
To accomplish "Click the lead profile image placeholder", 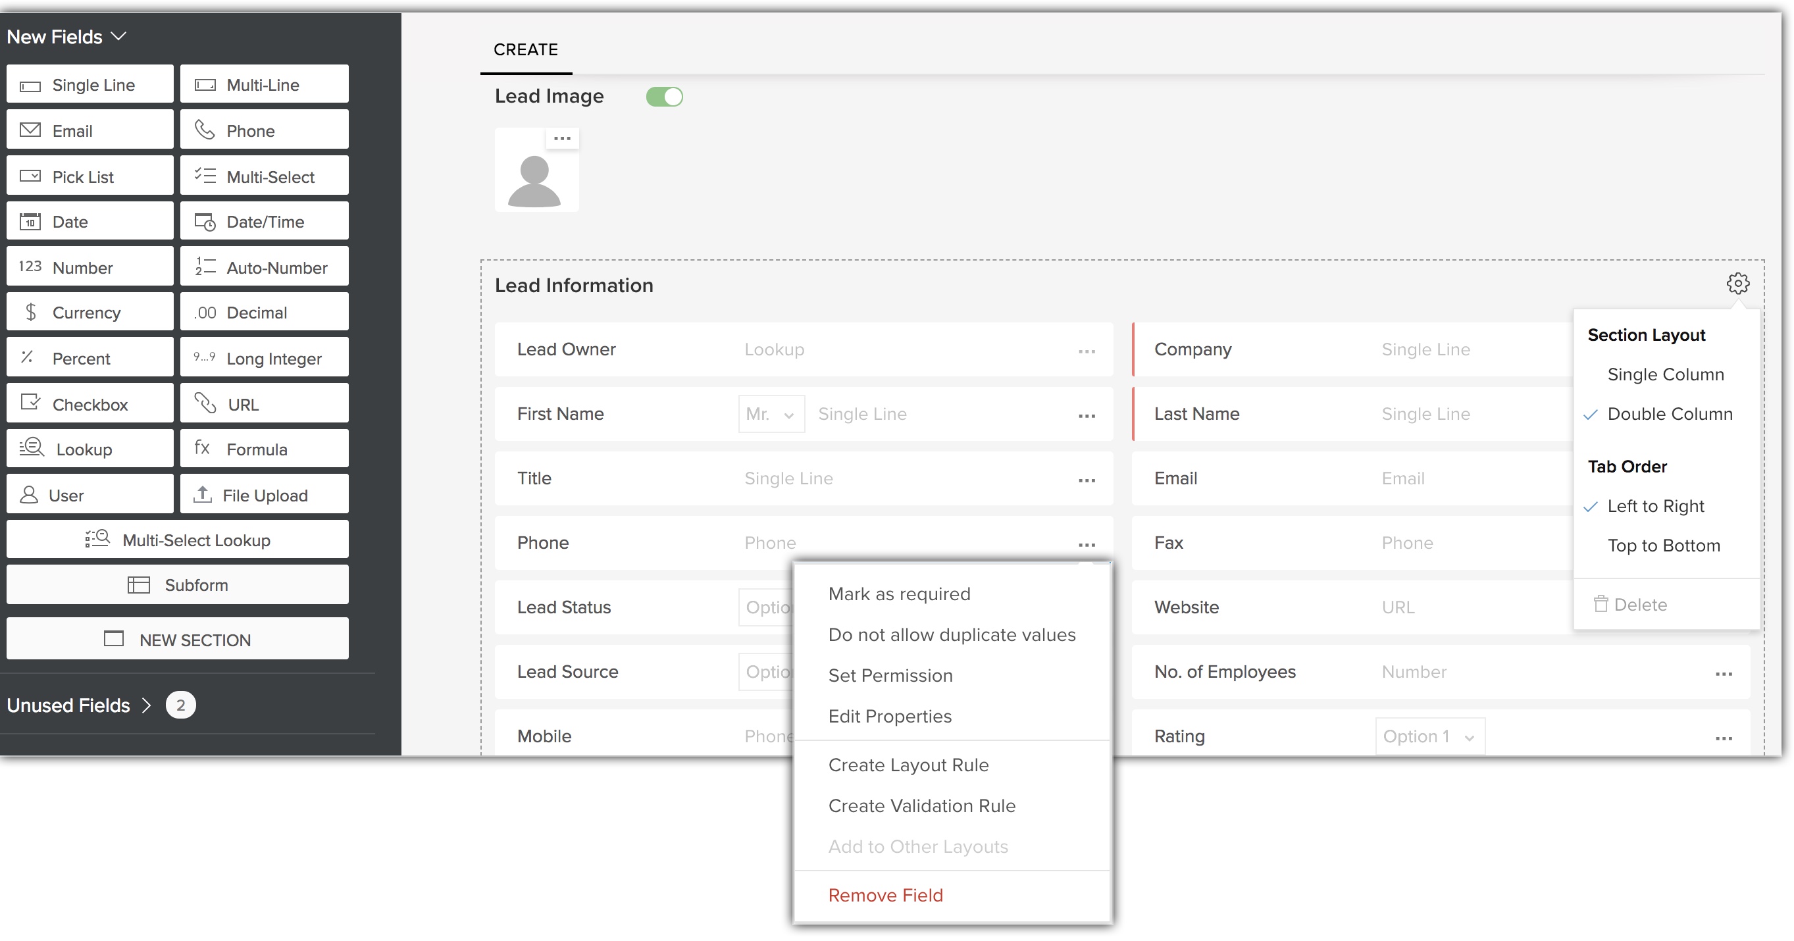I will click(x=535, y=181).
